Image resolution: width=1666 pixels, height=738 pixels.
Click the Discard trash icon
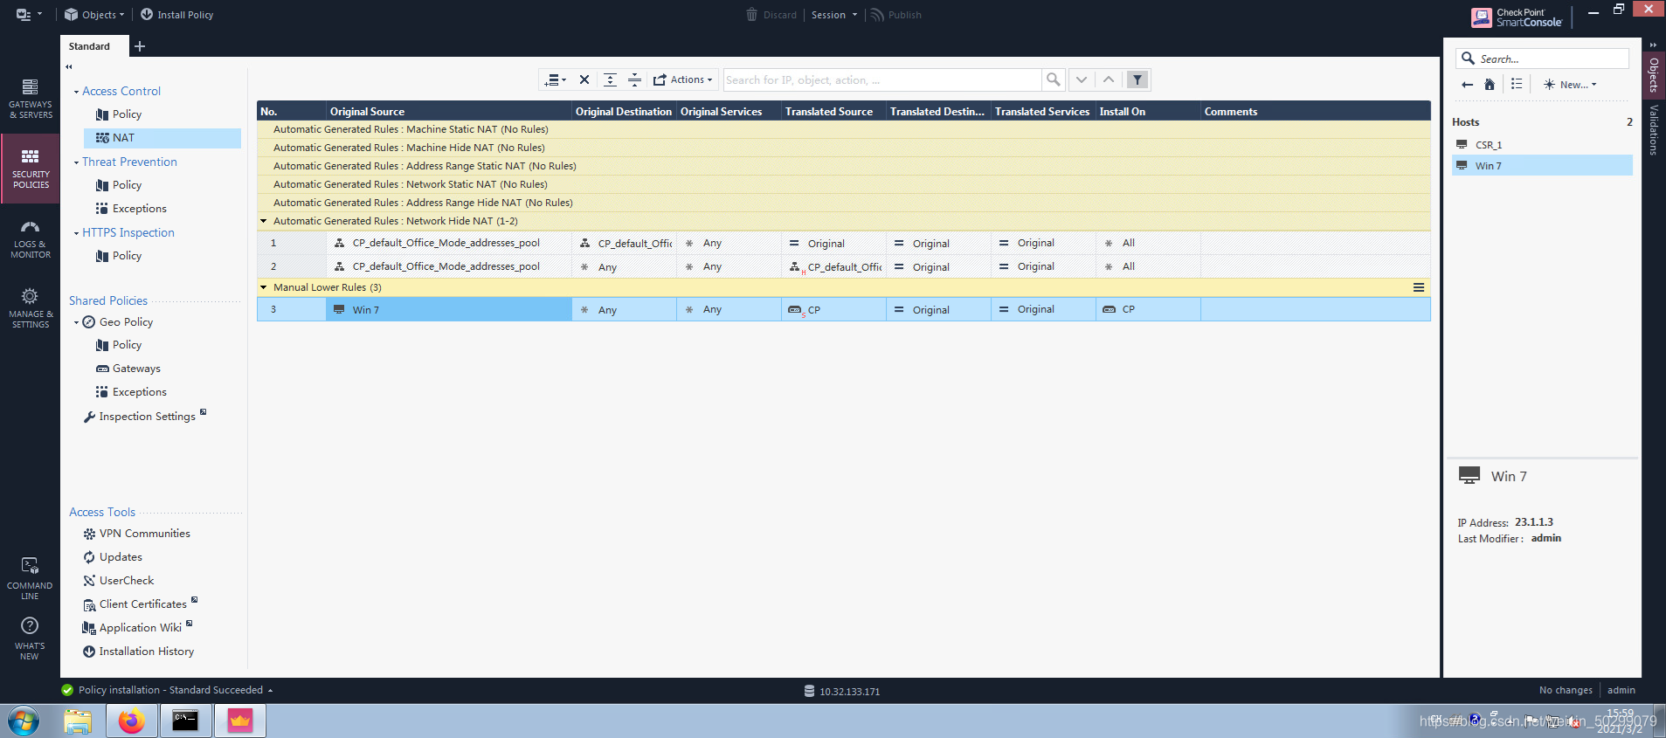[x=751, y=15]
